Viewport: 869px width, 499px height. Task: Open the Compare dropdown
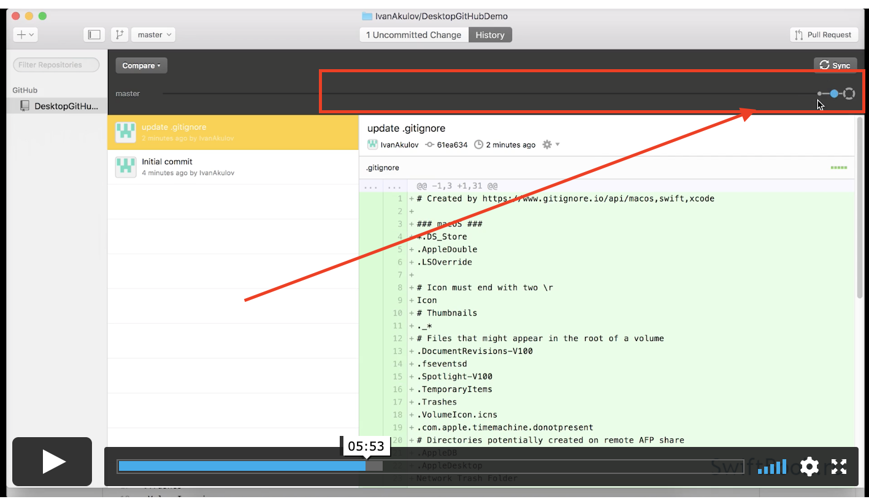tap(141, 66)
